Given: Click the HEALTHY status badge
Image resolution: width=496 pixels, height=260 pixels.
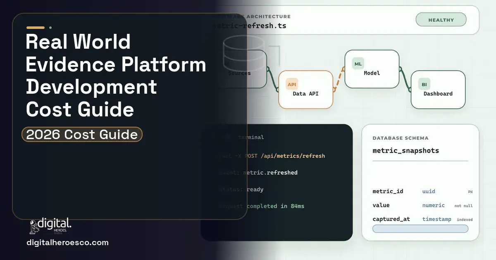Looking at the screenshot, I should point(441,20).
